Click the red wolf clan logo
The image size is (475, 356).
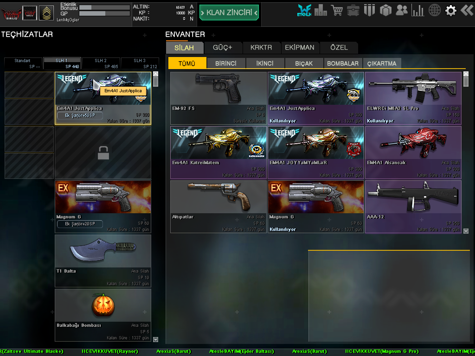(11, 13)
